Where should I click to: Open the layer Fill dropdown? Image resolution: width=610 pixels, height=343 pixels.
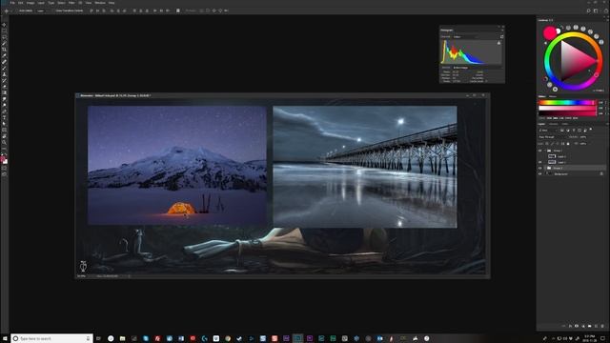tap(583, 144)
